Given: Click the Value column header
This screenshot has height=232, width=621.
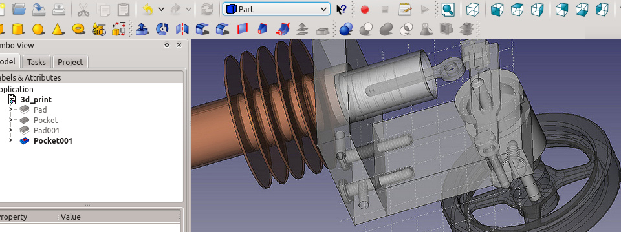Looking at the screenshot, I should point(71,217).
